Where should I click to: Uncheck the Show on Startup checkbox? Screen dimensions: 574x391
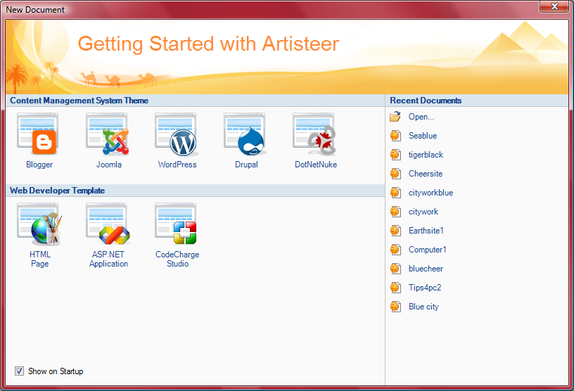[20, 371]
